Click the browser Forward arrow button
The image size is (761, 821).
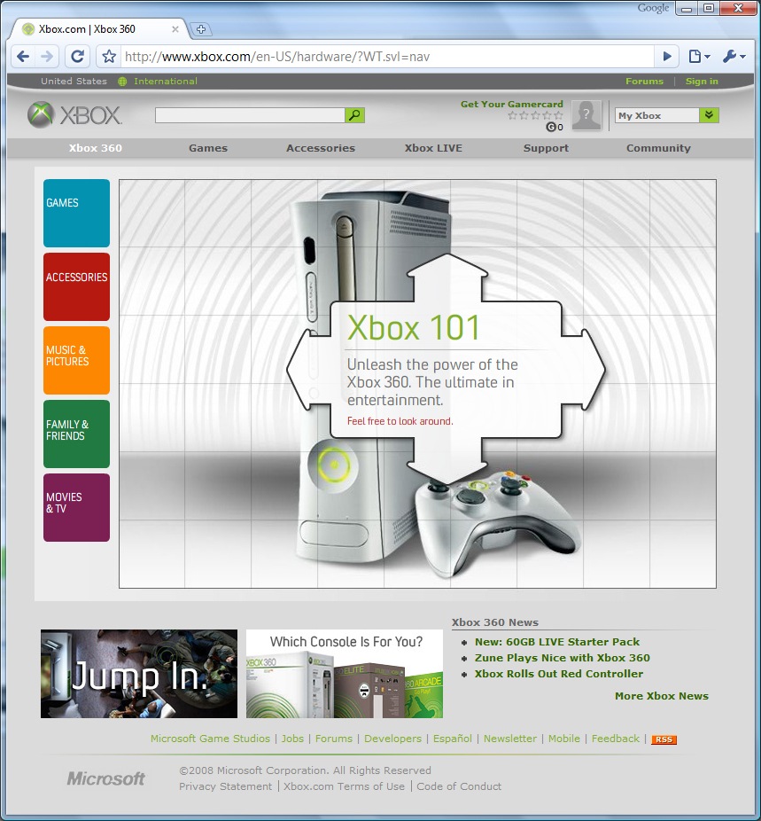click(47, 57)
